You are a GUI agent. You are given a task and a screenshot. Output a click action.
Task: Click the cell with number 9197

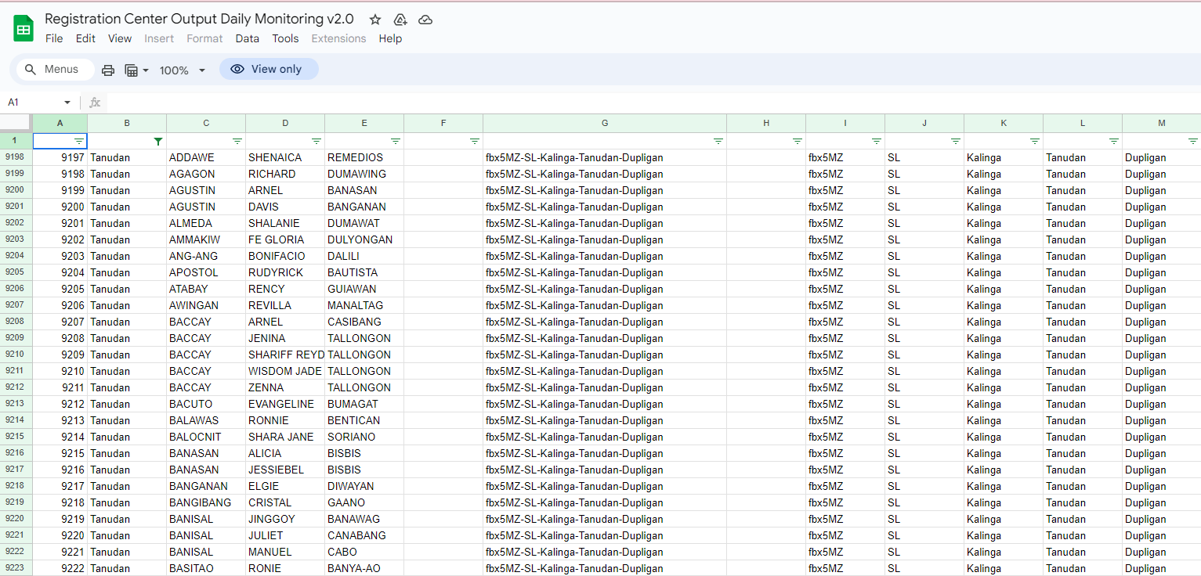60,157
